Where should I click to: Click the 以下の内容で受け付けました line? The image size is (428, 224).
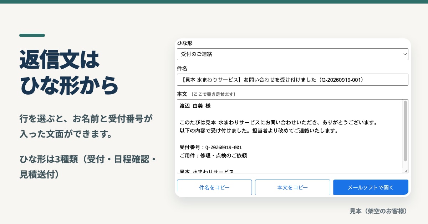pos(259,130)
